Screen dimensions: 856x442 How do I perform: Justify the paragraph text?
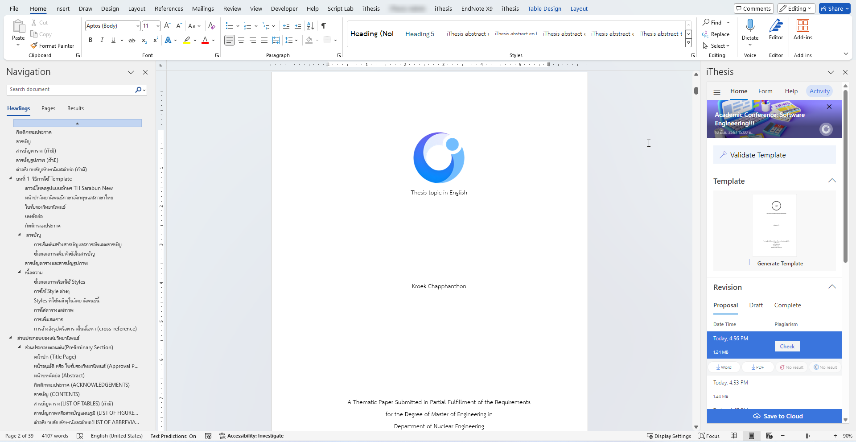coord(264,40)
